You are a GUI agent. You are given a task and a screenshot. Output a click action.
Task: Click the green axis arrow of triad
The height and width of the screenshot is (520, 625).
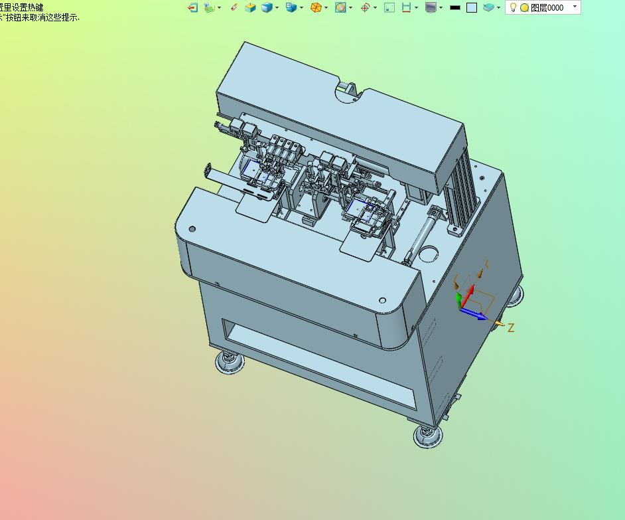[x=459, y=300]
